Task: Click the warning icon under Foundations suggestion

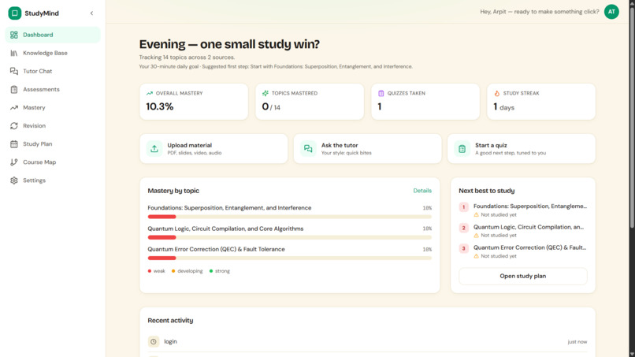Action: [476, 215]
